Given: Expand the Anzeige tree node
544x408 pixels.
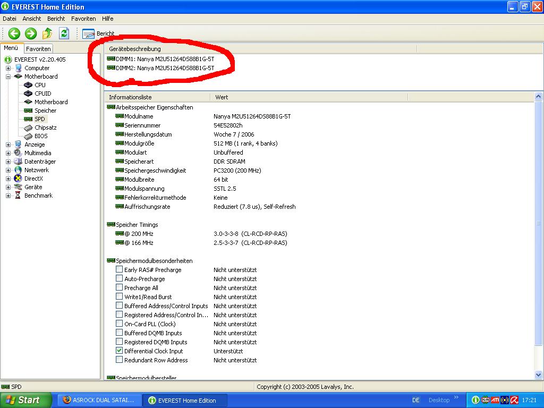Looking at the screenshot, I should point(8,144).
